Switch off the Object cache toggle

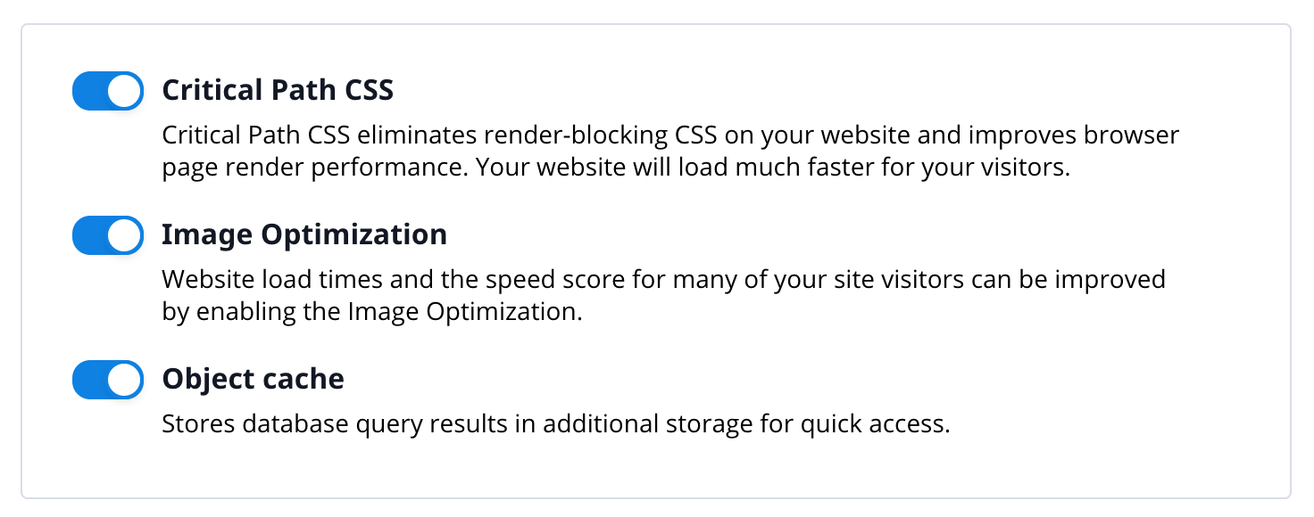(x=108, y=380)
